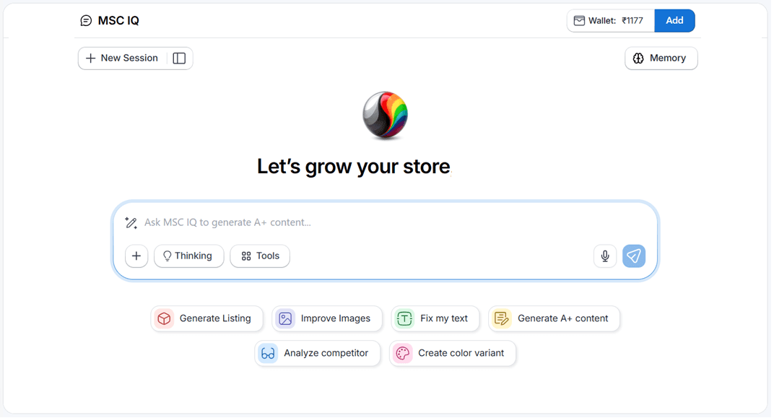774x418 pixels.
Task: Open the Memory panel
Action: click(x=661, y=58)
